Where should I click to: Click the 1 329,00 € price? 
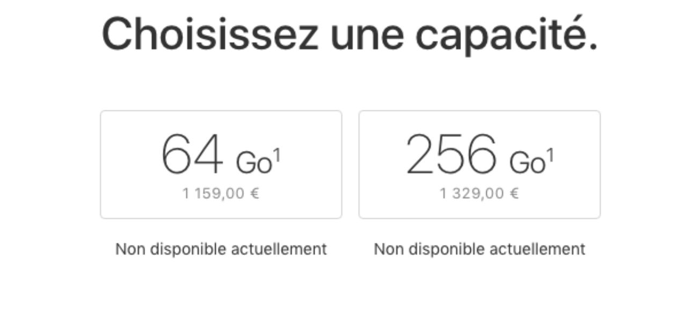pos(479,193)
